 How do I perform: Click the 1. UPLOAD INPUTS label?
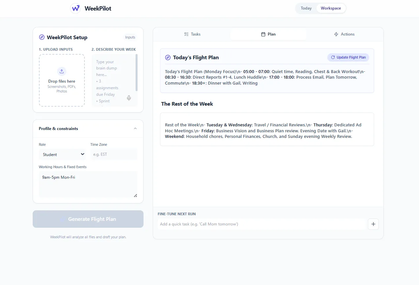(56, 49)
